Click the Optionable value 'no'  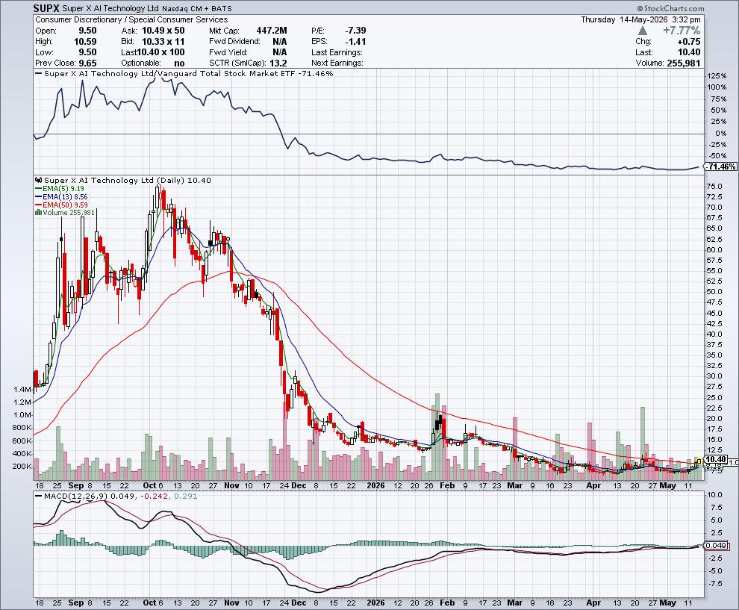click(x=179, y=63)
